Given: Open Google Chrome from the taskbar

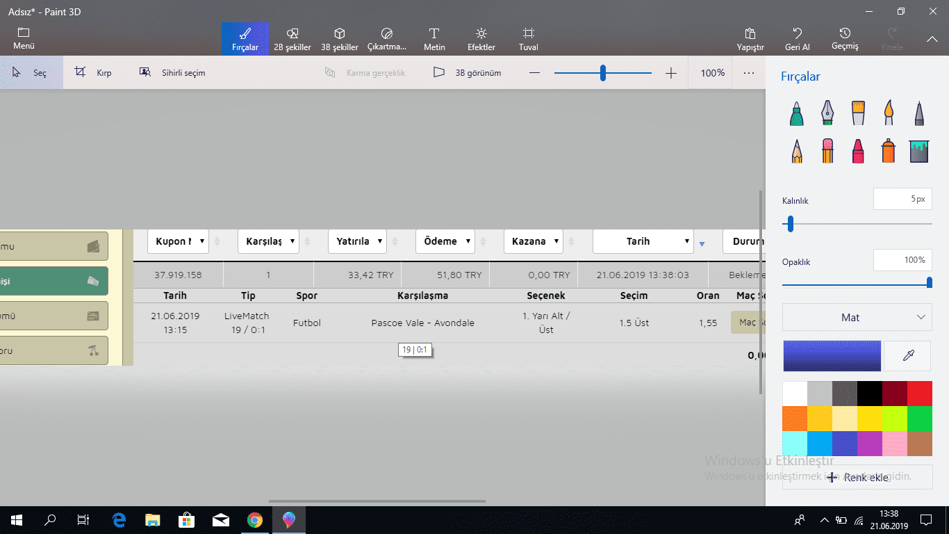Looking at the screenshot, I should click(255, 519).
